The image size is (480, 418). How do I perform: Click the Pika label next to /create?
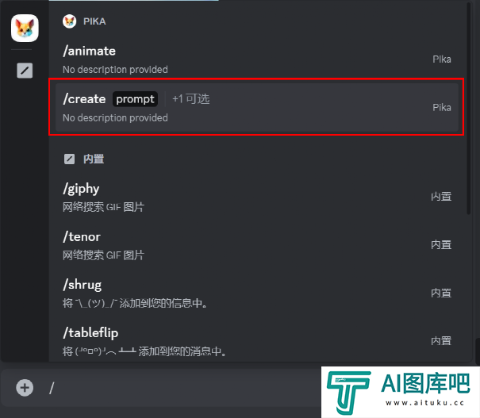[442, 107]
